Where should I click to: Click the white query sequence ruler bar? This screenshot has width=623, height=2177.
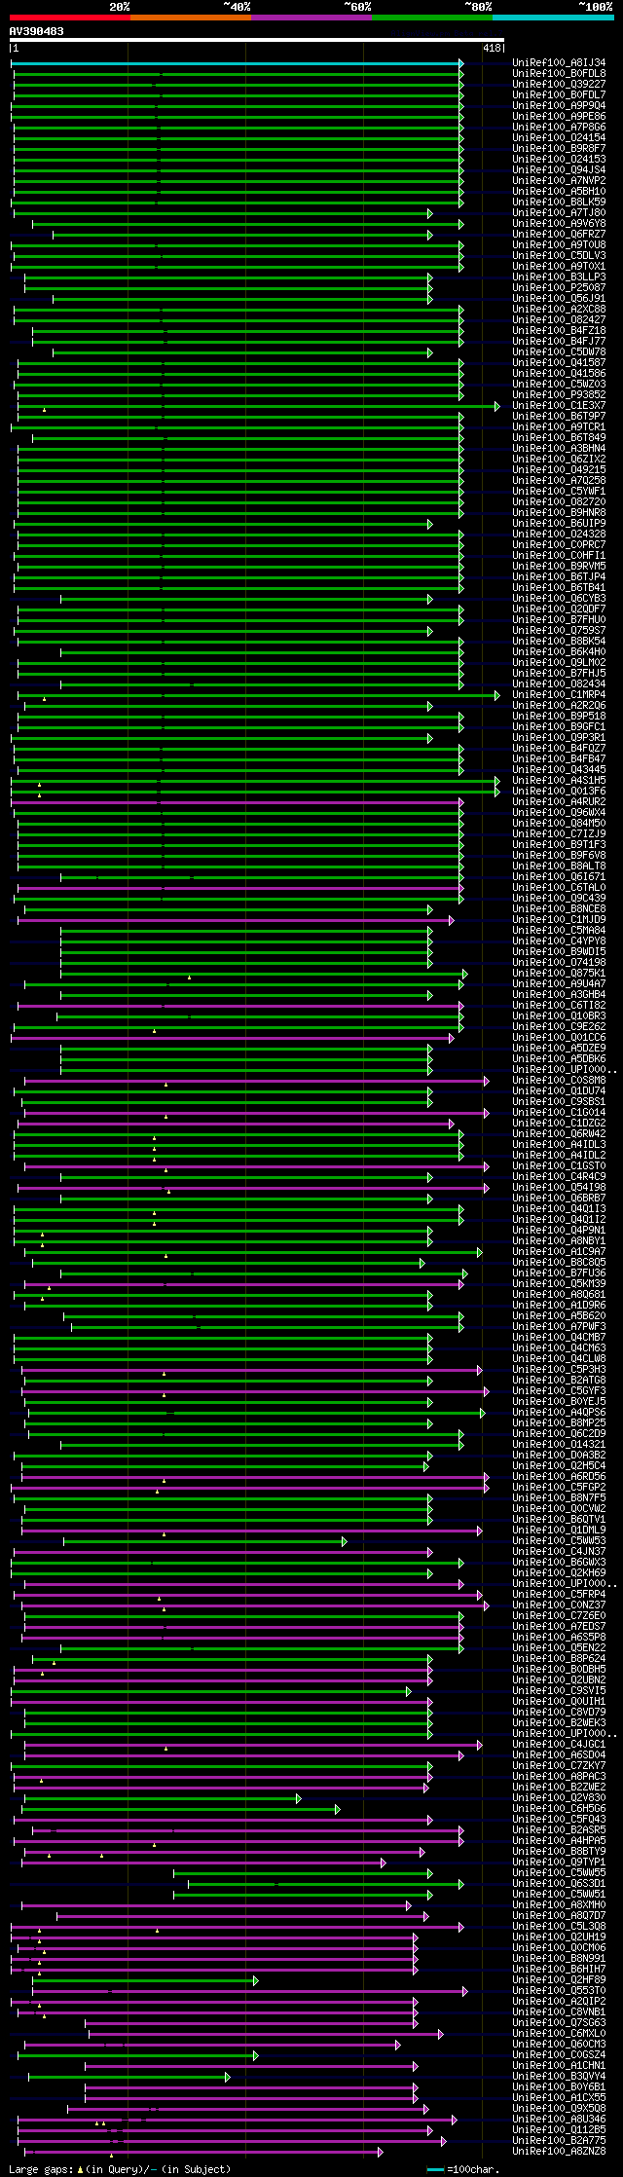[x=256, y=41]
